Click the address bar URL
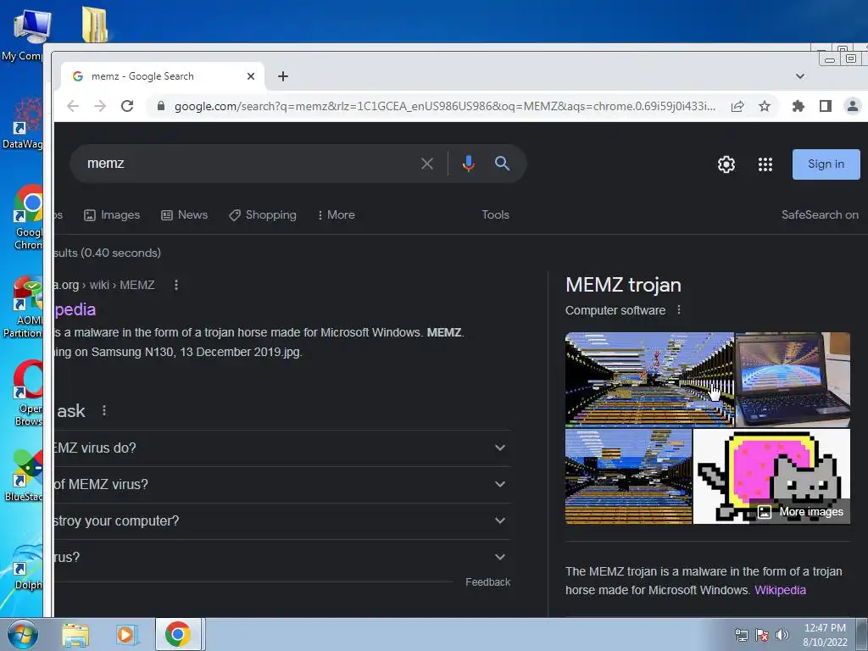 (x=444, y=106)
